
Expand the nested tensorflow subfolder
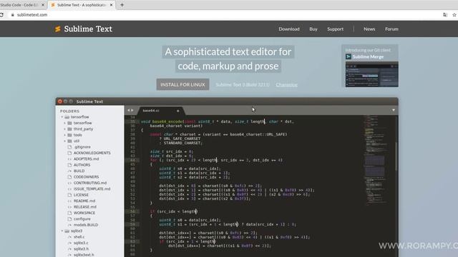pyautogui.click(x=65, y=123)
